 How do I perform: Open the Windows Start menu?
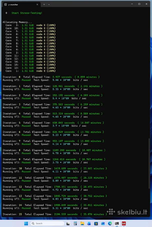pos(26,223)
